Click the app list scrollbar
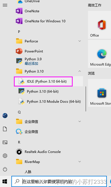This screenshot has height=187, width=111. (86, 99)
